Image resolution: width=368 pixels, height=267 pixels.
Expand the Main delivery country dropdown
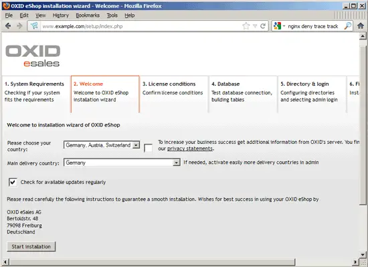point(122,163)
